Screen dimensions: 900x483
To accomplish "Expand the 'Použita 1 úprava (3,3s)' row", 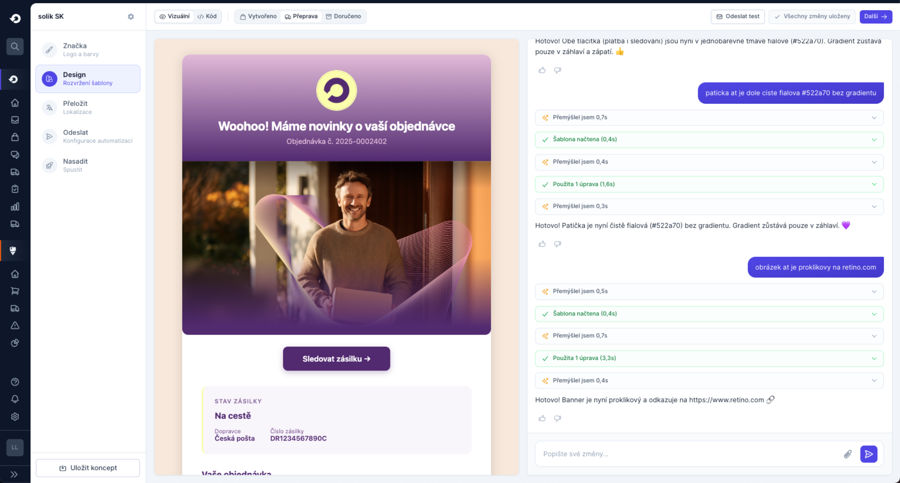I will click(x=709, y=358).
